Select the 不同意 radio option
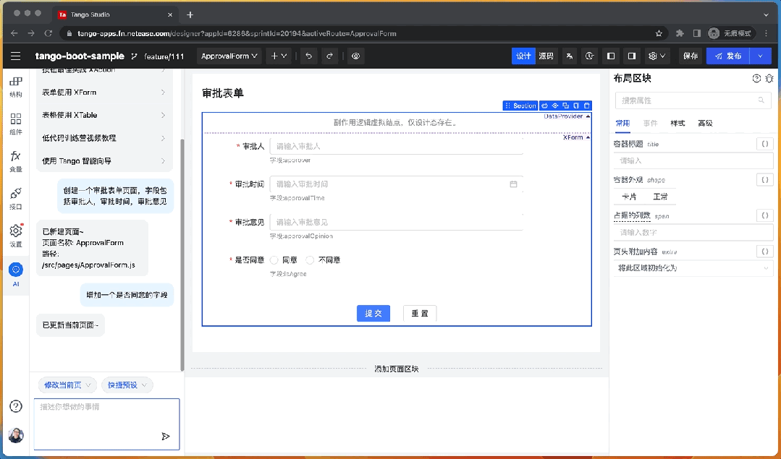Viewport: 781px width, 459px height. tap(310, 260)
